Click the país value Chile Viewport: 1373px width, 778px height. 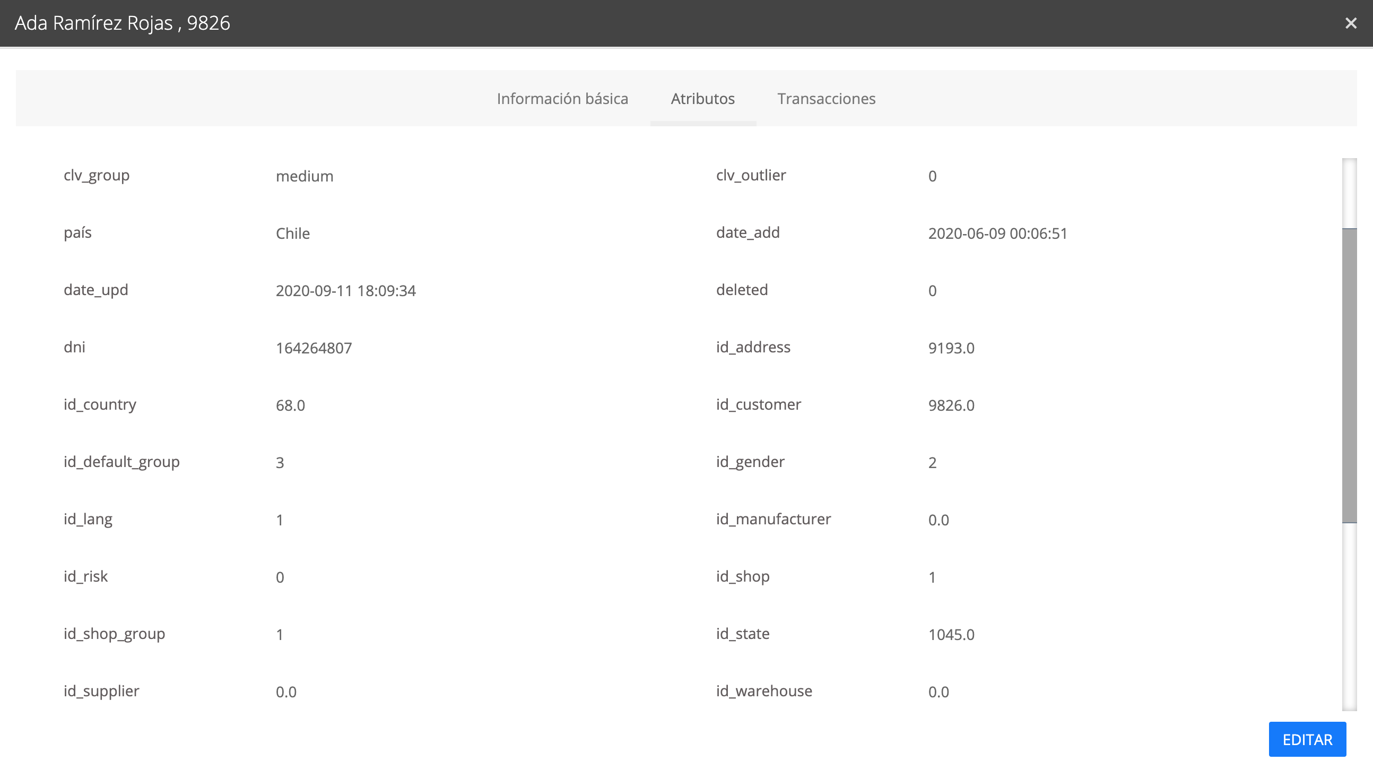click(293, 234)
